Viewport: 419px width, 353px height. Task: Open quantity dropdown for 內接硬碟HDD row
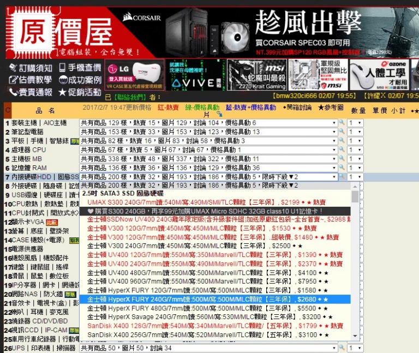coord(355,177)
